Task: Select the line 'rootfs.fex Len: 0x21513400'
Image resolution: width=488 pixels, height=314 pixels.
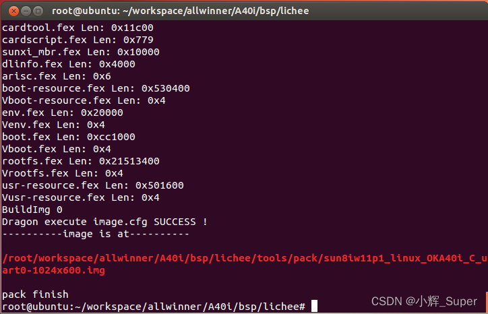Action: coord(81,161)
